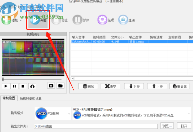Start conversion with the 开始 button
This screenshot has width=193, height=132.
click(x=38, y=20)
